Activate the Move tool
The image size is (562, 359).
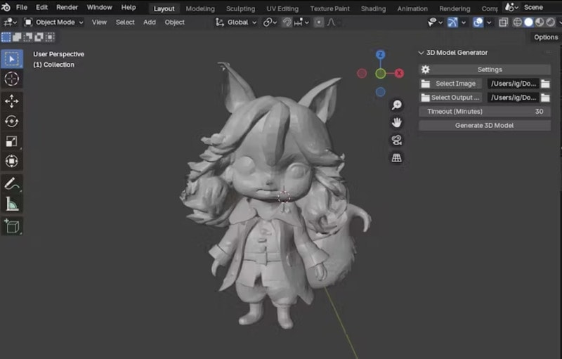pos(11,101)
